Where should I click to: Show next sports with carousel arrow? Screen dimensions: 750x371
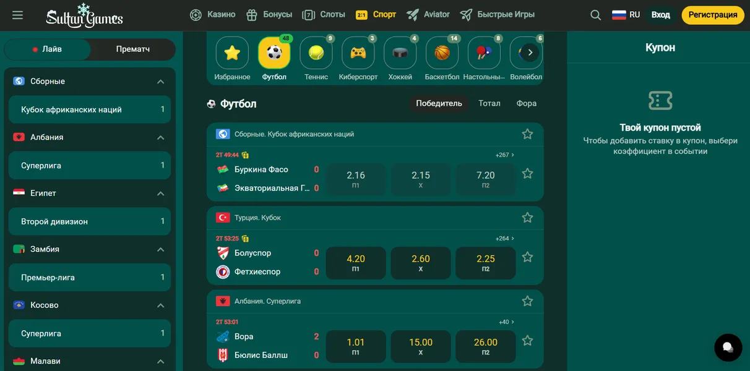(x=530, y=53)
